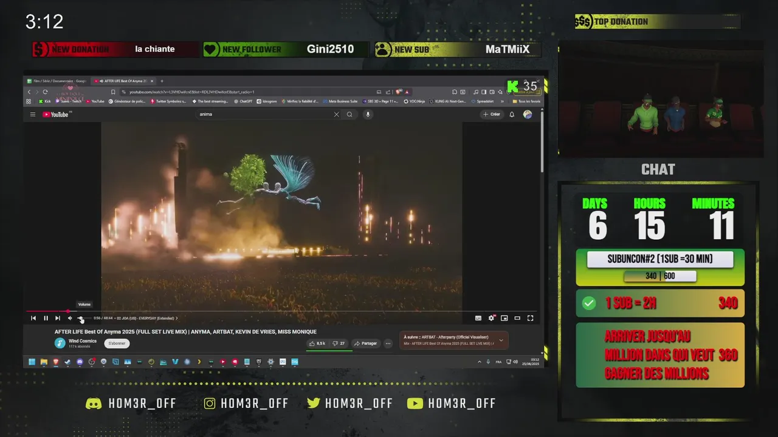Adjust the player volume slider

(83, 318)
